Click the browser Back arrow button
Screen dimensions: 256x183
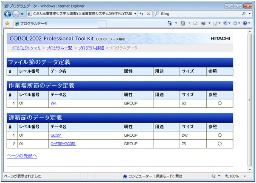coord(8,14)
